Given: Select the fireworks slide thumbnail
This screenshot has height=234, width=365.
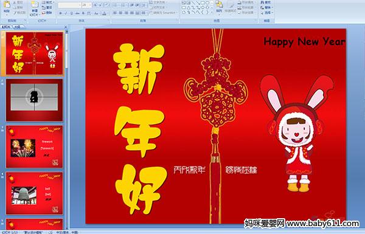Looking at the screenshot, I should click(x=35, y=146).
